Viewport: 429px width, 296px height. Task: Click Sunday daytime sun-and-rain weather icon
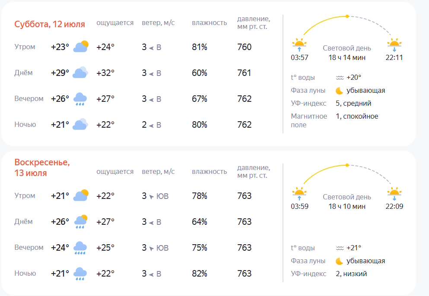[x=81, y=222]
